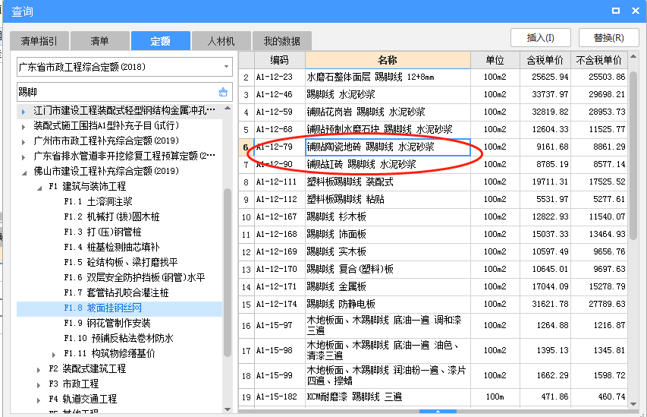Expand 装配式施工围挡A1型补充子目(试行) node
This screenshot has width=647, height=417.
(x=24, y=127)
